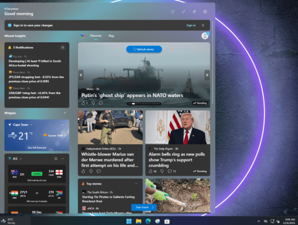The image size is (298, 225).
Task: Comment on the Whistle-blower story
Action: [98, 171]
